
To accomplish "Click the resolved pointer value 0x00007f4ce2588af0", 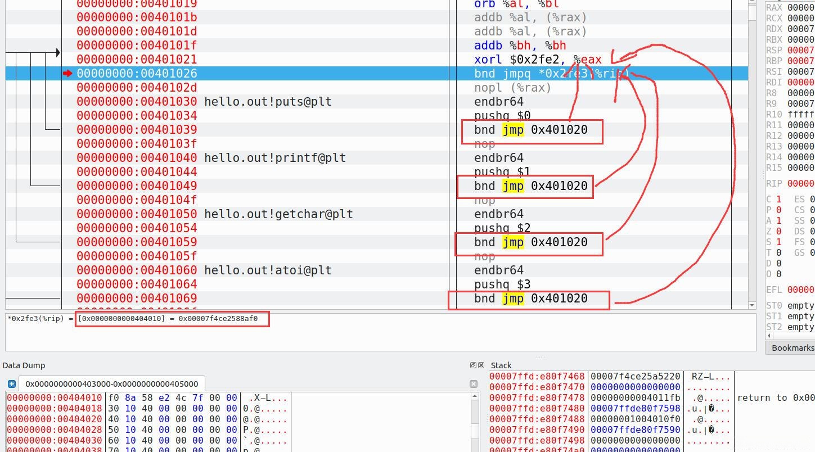I will point(218,319).
